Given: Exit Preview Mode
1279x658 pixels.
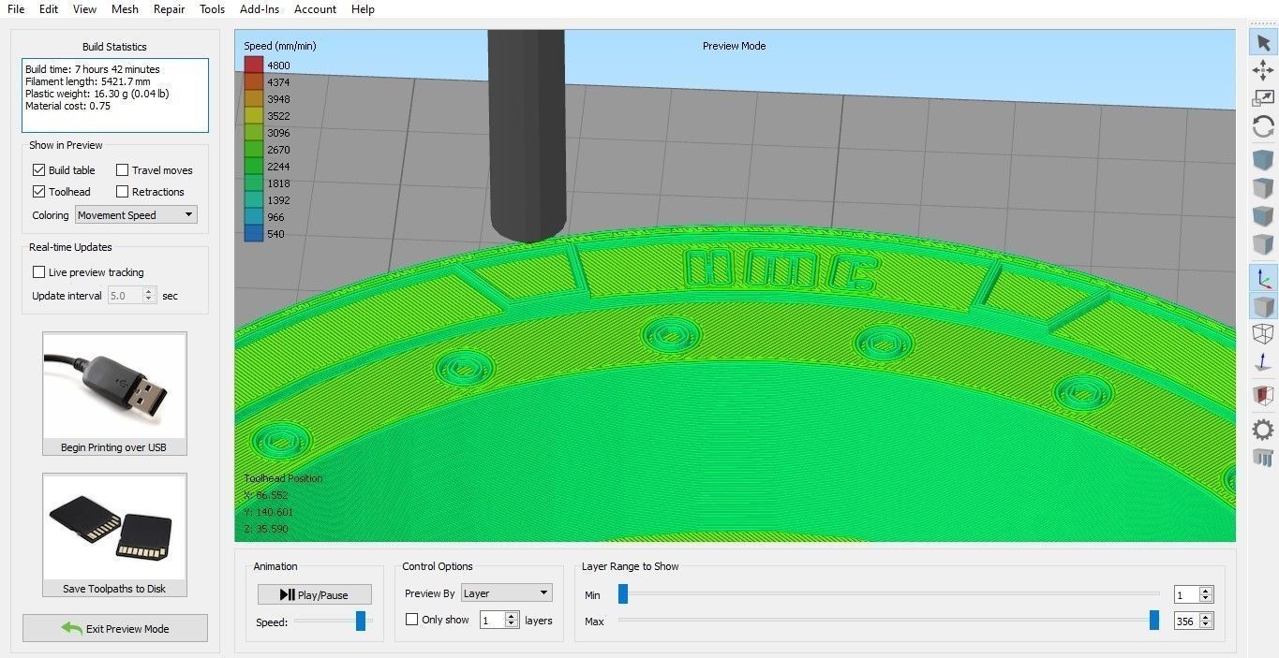Looking at the screenshot, I should [x=115, y=628].
